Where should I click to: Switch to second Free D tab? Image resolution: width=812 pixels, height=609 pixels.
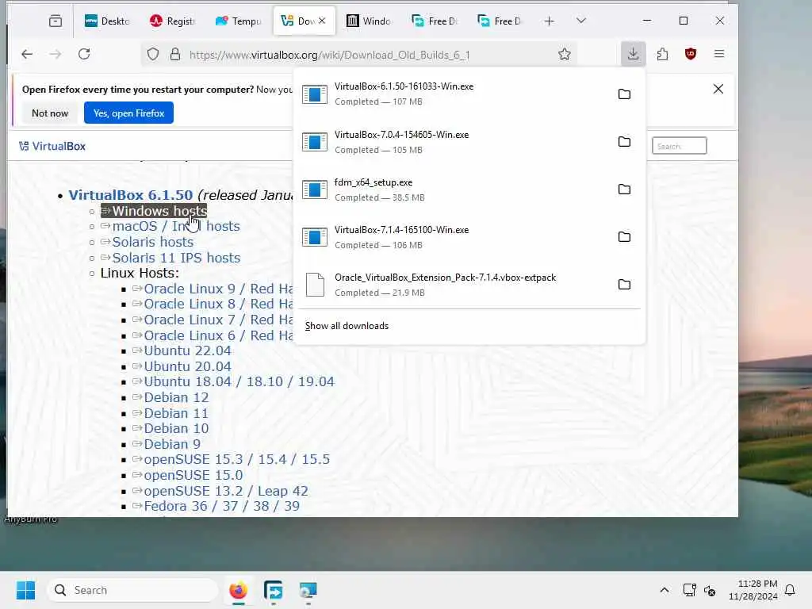click(x=500, y=21)
